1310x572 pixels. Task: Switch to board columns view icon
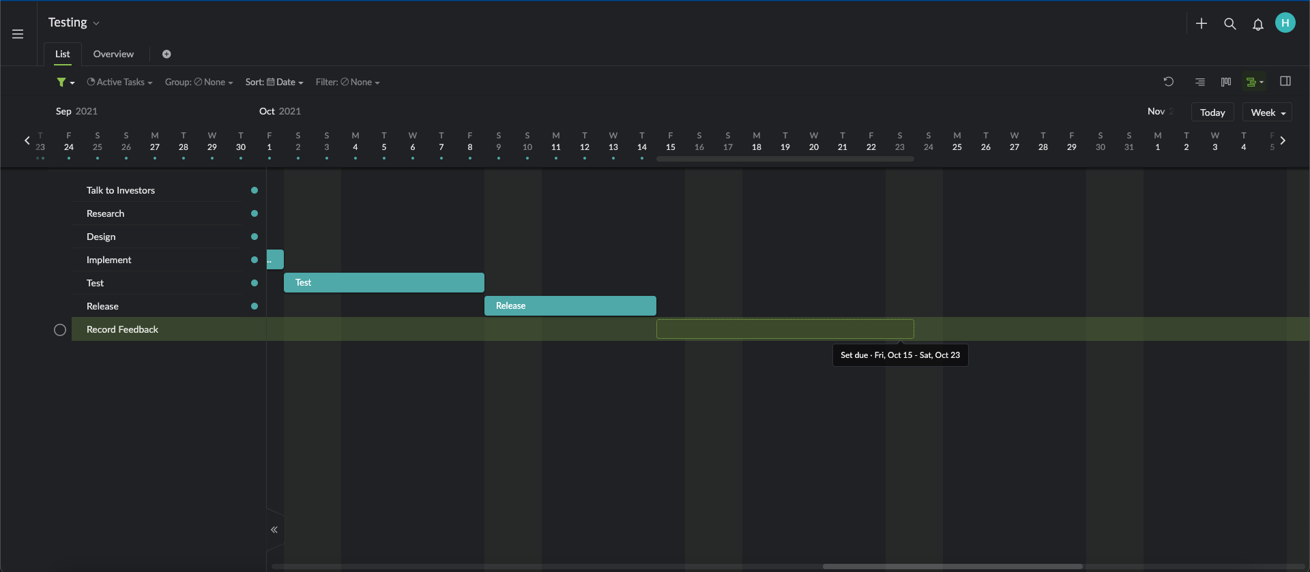[1226, 82]
